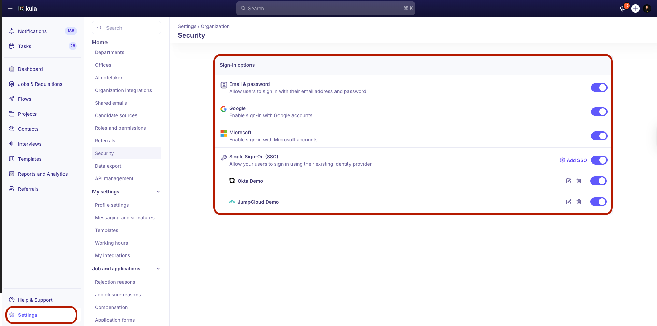Image resolution: width=657 pixels, height=326 pixels.
Task: Click the main sidebar Templates icon
Action: pos(12,159)
